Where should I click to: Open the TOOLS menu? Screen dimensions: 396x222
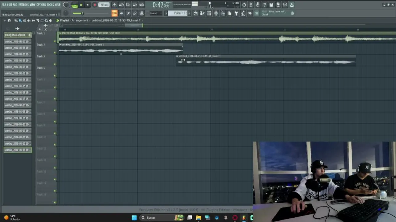50,5
